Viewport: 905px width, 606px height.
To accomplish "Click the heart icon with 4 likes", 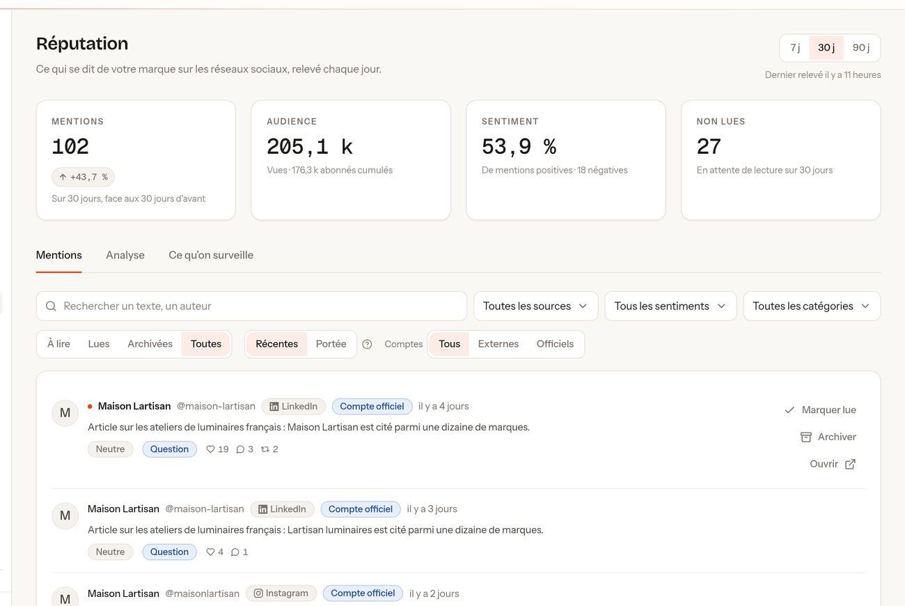I will 210,552.
